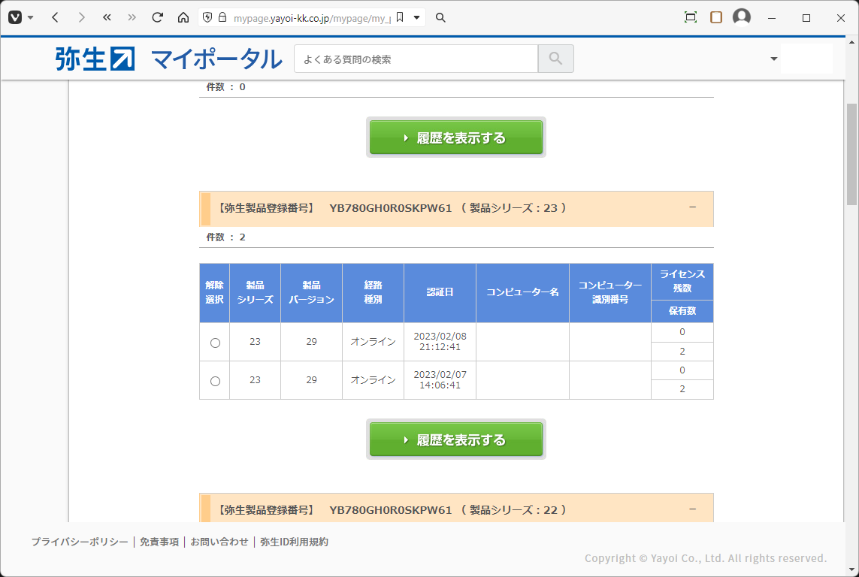Open the Vivaldi menu icon
This screenshot has height=577, width=859.
pyautogui.click(x=15, y=17)
